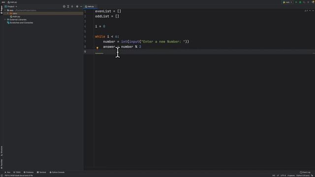Open the Python Console tool window
The image size is (315, 177).
(x=57, y=172)
